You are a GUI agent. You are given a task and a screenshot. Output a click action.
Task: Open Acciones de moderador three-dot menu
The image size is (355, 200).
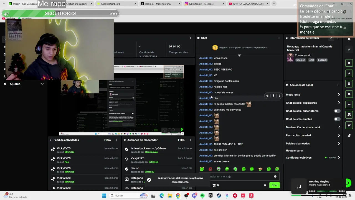(x=190, y=140)
